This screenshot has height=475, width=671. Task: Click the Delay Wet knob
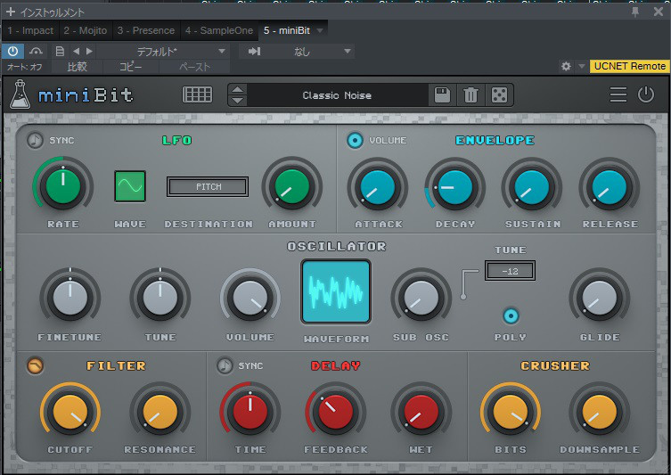click(x=421, y=412)
